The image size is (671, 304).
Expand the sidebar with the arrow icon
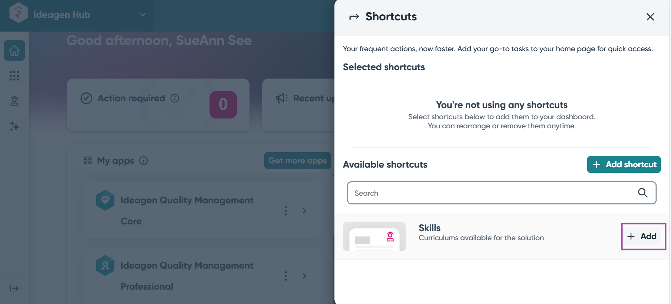[x=14, y=288]
